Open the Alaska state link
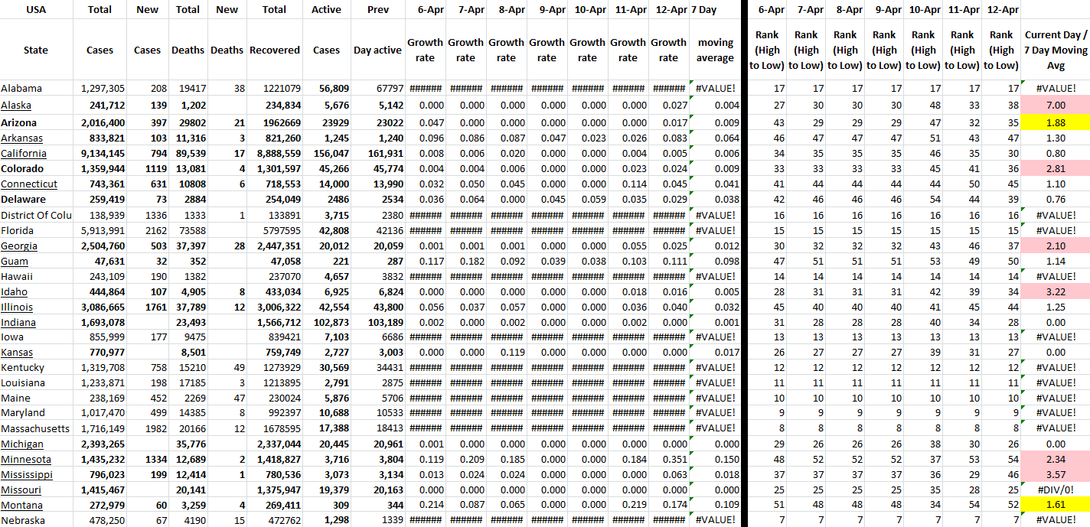1090x527 pixels. 16,106
